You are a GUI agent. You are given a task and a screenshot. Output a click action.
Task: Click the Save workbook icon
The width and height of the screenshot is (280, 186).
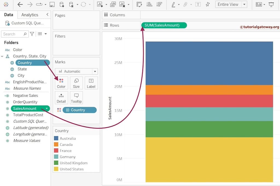52,4
